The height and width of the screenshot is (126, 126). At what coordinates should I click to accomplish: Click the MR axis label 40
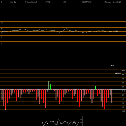coord(123,83)
